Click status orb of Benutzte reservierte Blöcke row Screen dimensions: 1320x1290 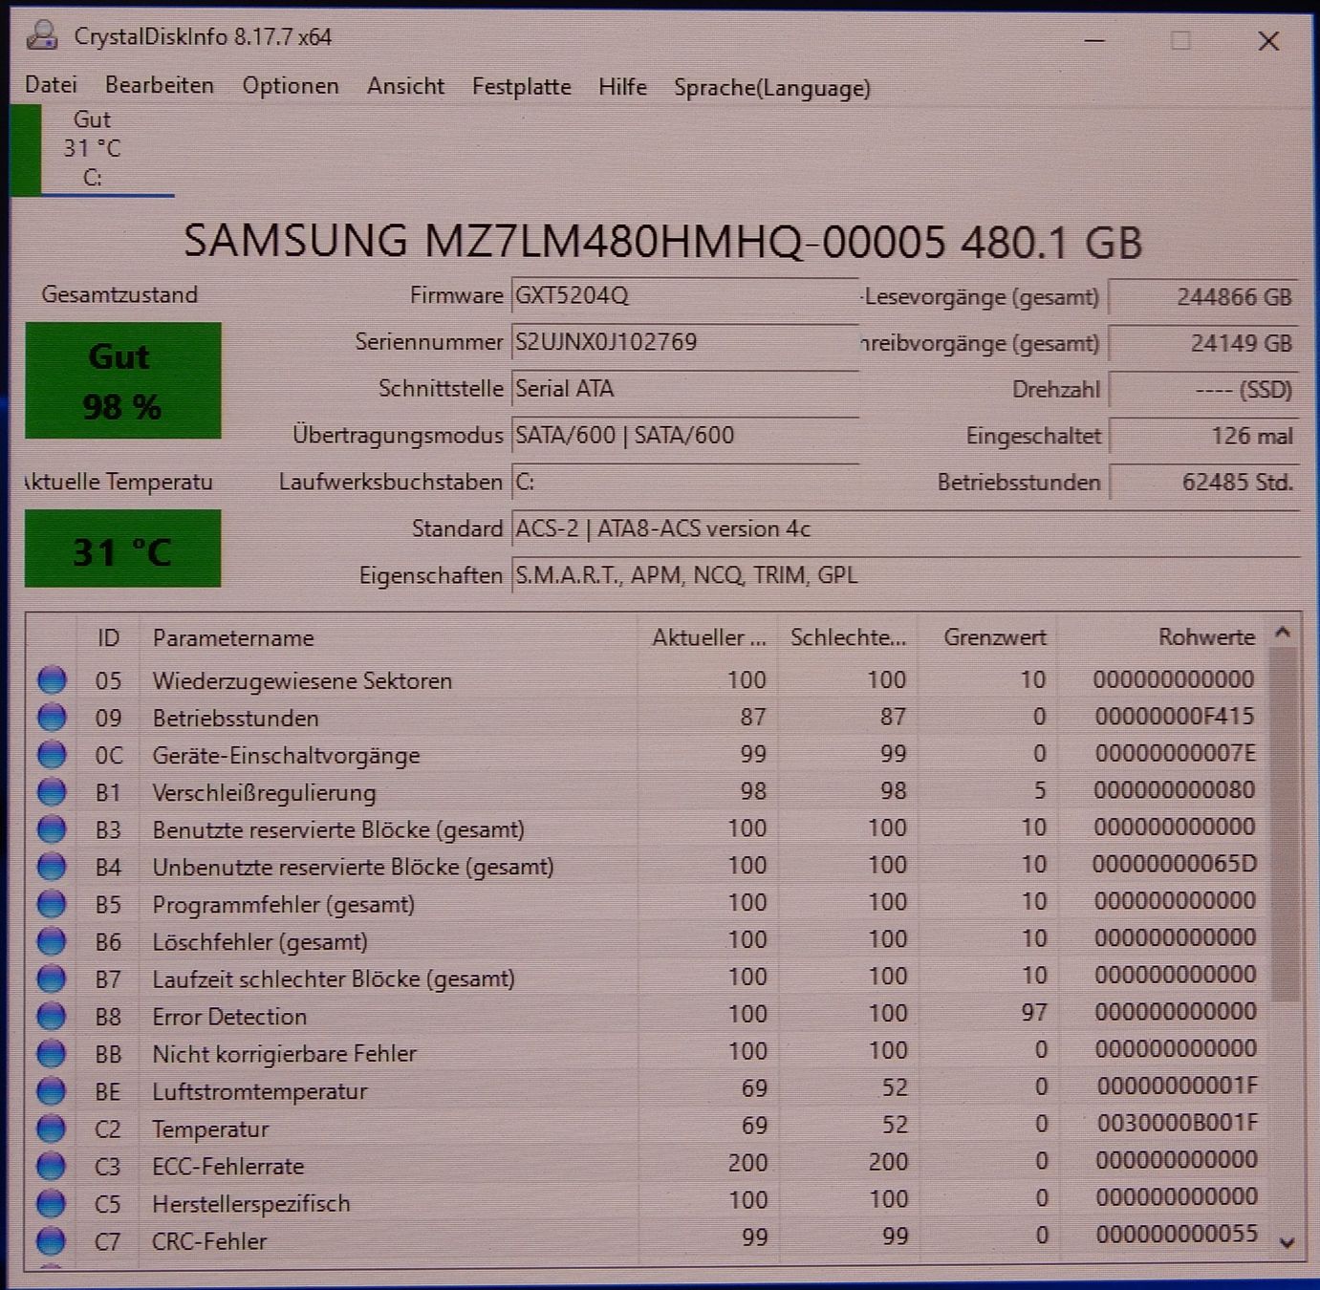(52, 828)
